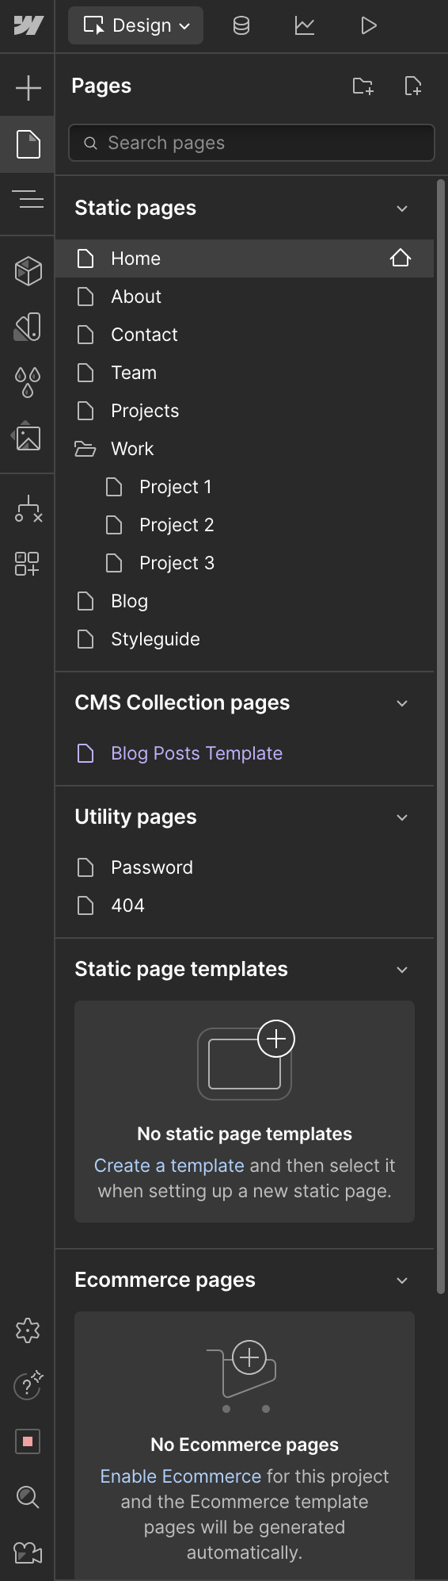This screenshot has width=448, height=1581.
Task: Click the Preview play button
Action: 368,26
